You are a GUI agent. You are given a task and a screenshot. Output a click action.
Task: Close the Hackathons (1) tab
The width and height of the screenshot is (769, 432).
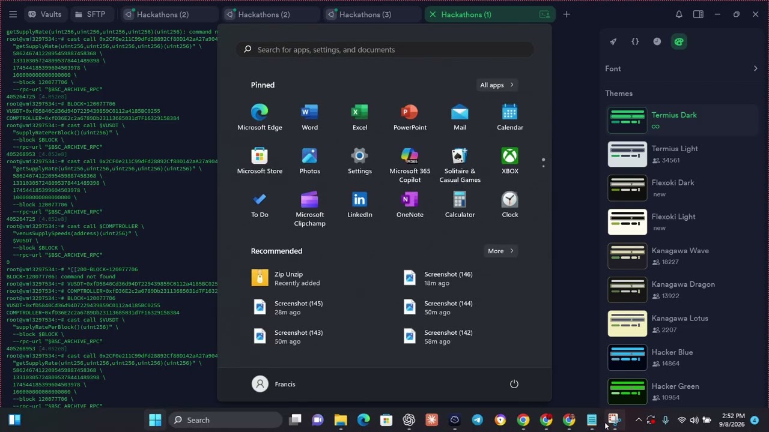432,14
